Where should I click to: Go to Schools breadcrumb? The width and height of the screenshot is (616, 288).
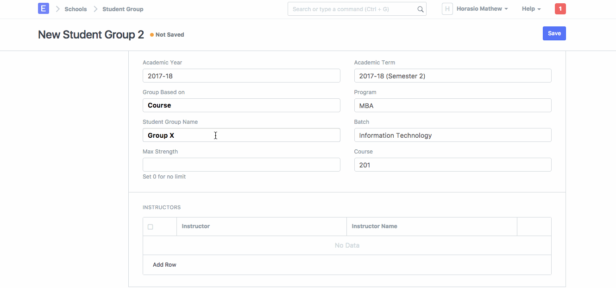(x=75, y=9)
